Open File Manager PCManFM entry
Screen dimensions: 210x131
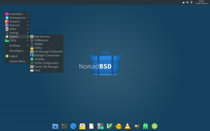click(46, 52)
